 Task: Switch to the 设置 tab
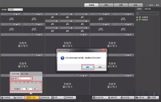click(x=114, y=5)
